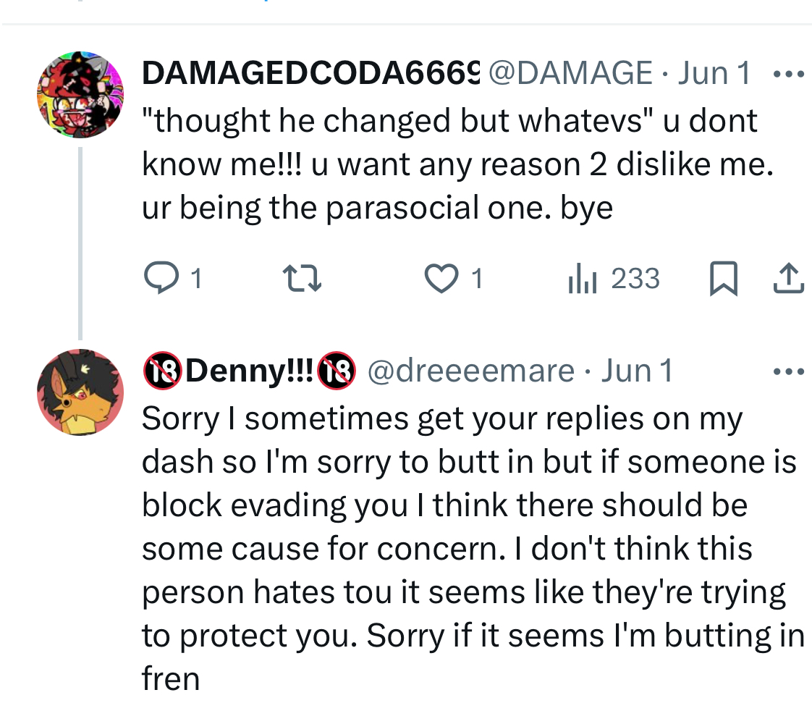
Task: Click the 233 views count
Action: (635, 279)
